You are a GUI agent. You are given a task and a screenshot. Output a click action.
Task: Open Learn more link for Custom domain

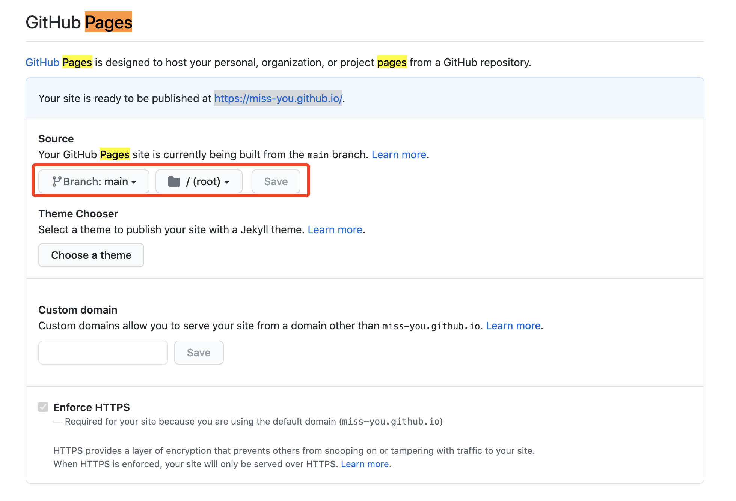[x=513, y=326]
